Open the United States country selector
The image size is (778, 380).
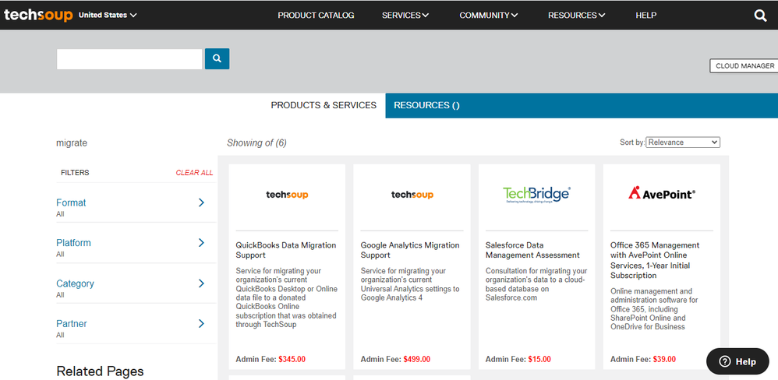pos(107,15)
